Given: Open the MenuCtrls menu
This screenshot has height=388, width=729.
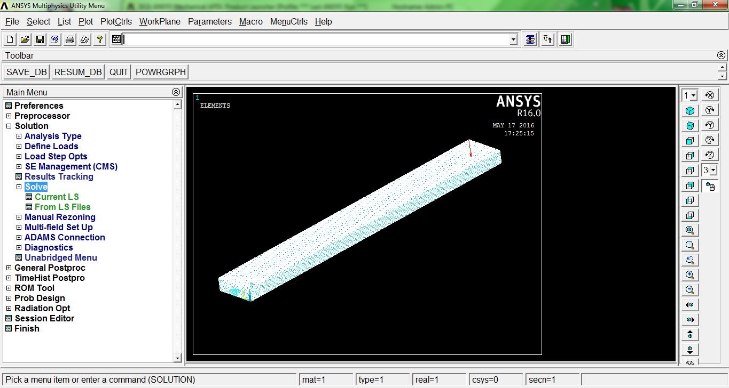Looking at the screenshot, I should coord(289,21).
